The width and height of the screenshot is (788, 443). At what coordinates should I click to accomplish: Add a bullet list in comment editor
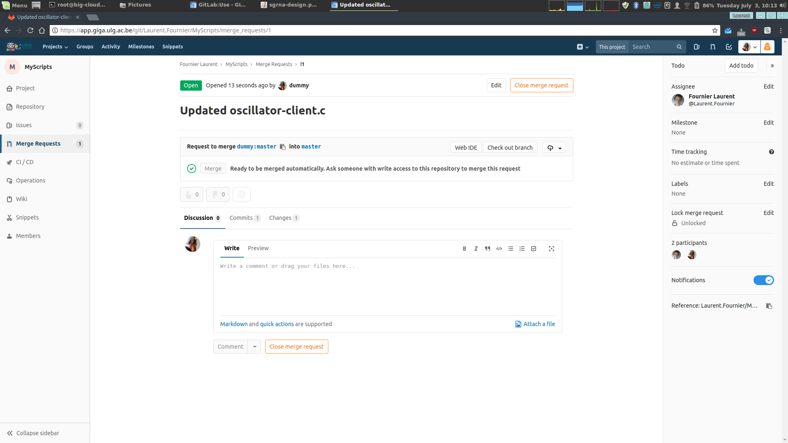510,249
